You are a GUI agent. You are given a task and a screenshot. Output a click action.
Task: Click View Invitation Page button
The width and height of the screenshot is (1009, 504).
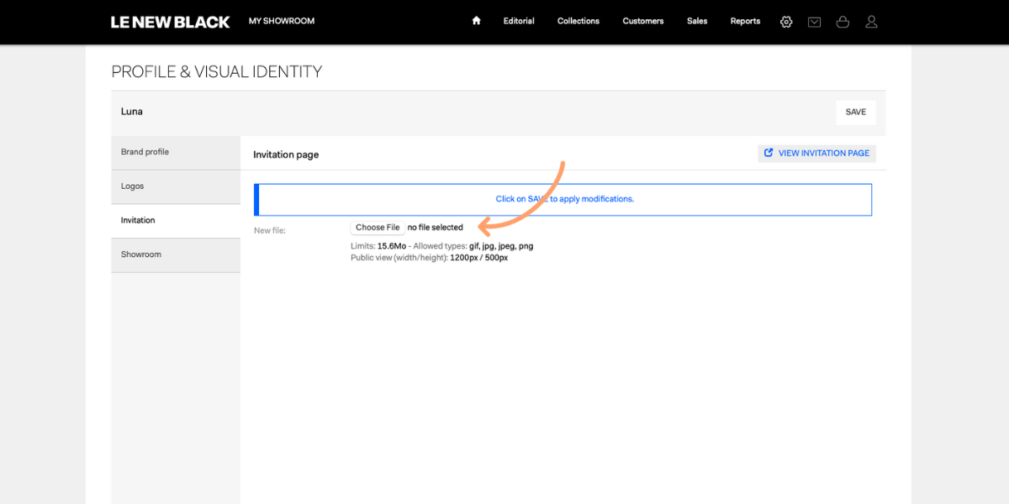pos(816,153)
